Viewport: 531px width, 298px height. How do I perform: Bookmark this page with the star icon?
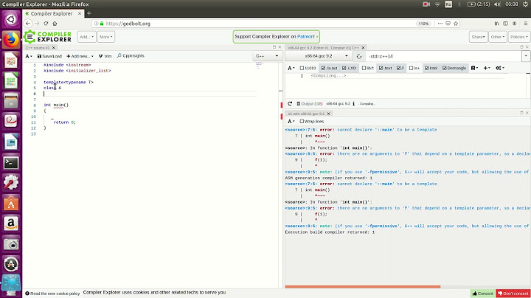tap(456, 24)
